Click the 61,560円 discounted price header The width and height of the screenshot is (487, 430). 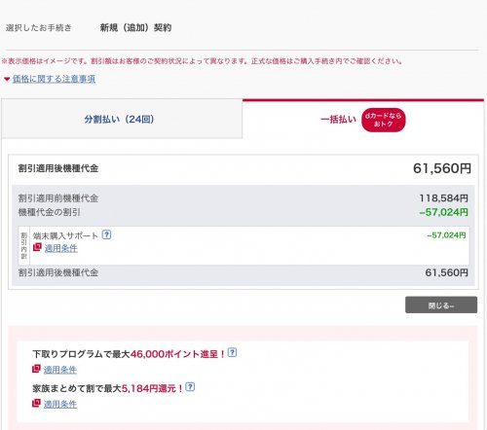pyautogui.click(x=442, y=168)
